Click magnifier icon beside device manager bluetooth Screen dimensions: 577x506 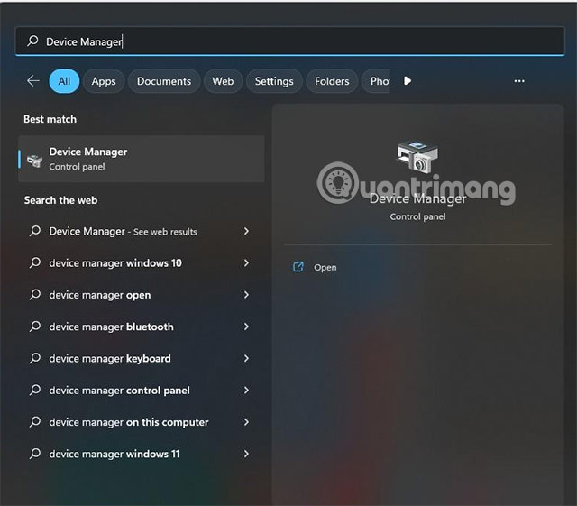(35, 327)
